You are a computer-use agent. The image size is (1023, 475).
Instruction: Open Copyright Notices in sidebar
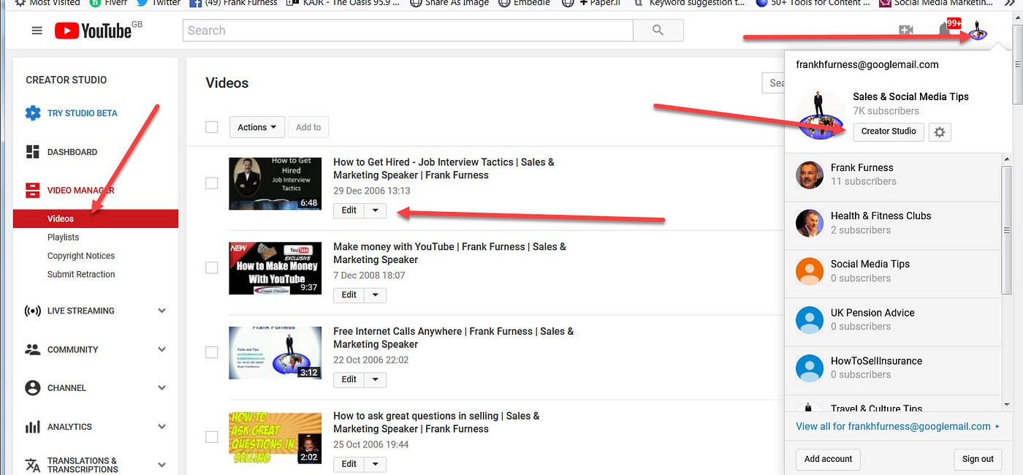point(81,256)
